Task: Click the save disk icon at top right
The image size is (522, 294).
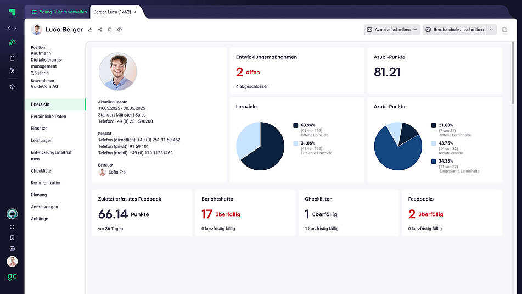Action: (504, 30)
